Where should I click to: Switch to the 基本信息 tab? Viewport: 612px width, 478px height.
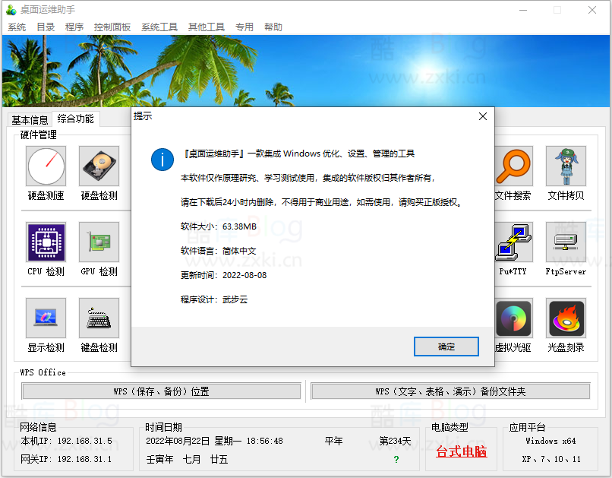(29, 119)
